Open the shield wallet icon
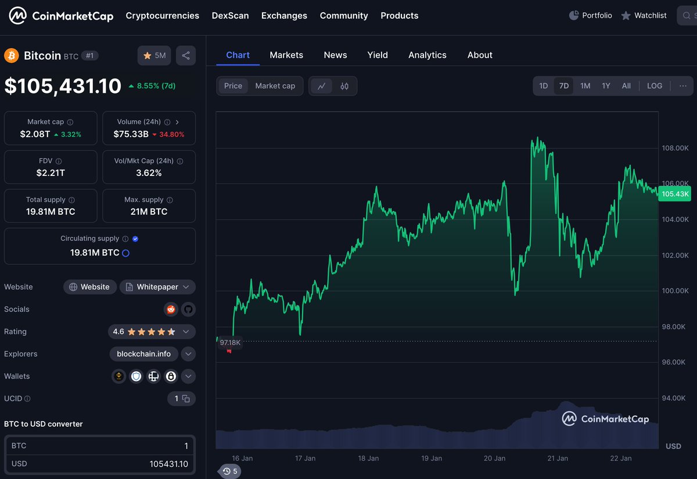This screenshot has height=479, width=697. tap(136, 376)
